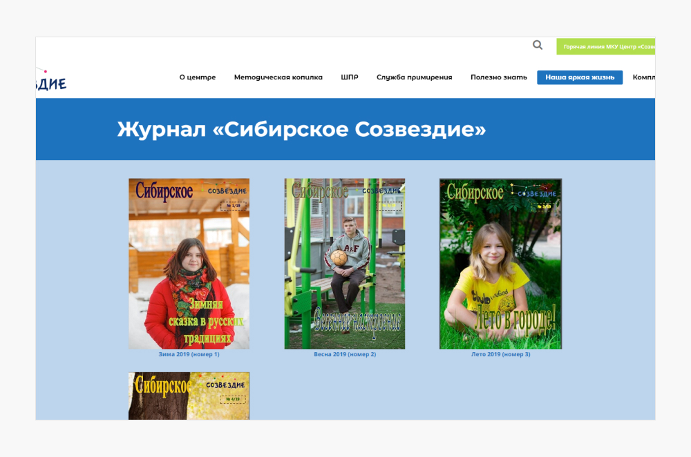691x457 pixels.
Task: Click the «Журнал «Сибирское Созвездие»» heading
Action: [x=301, y=130]
